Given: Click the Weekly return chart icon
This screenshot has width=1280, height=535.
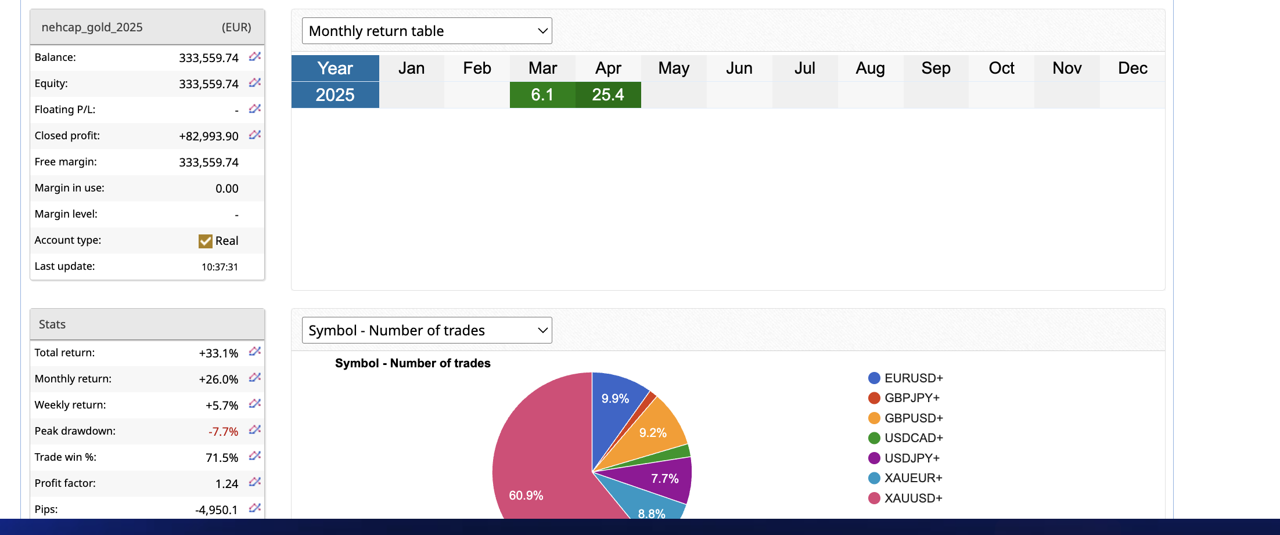Looking at the screenshot, I should (x=254, y=404).
